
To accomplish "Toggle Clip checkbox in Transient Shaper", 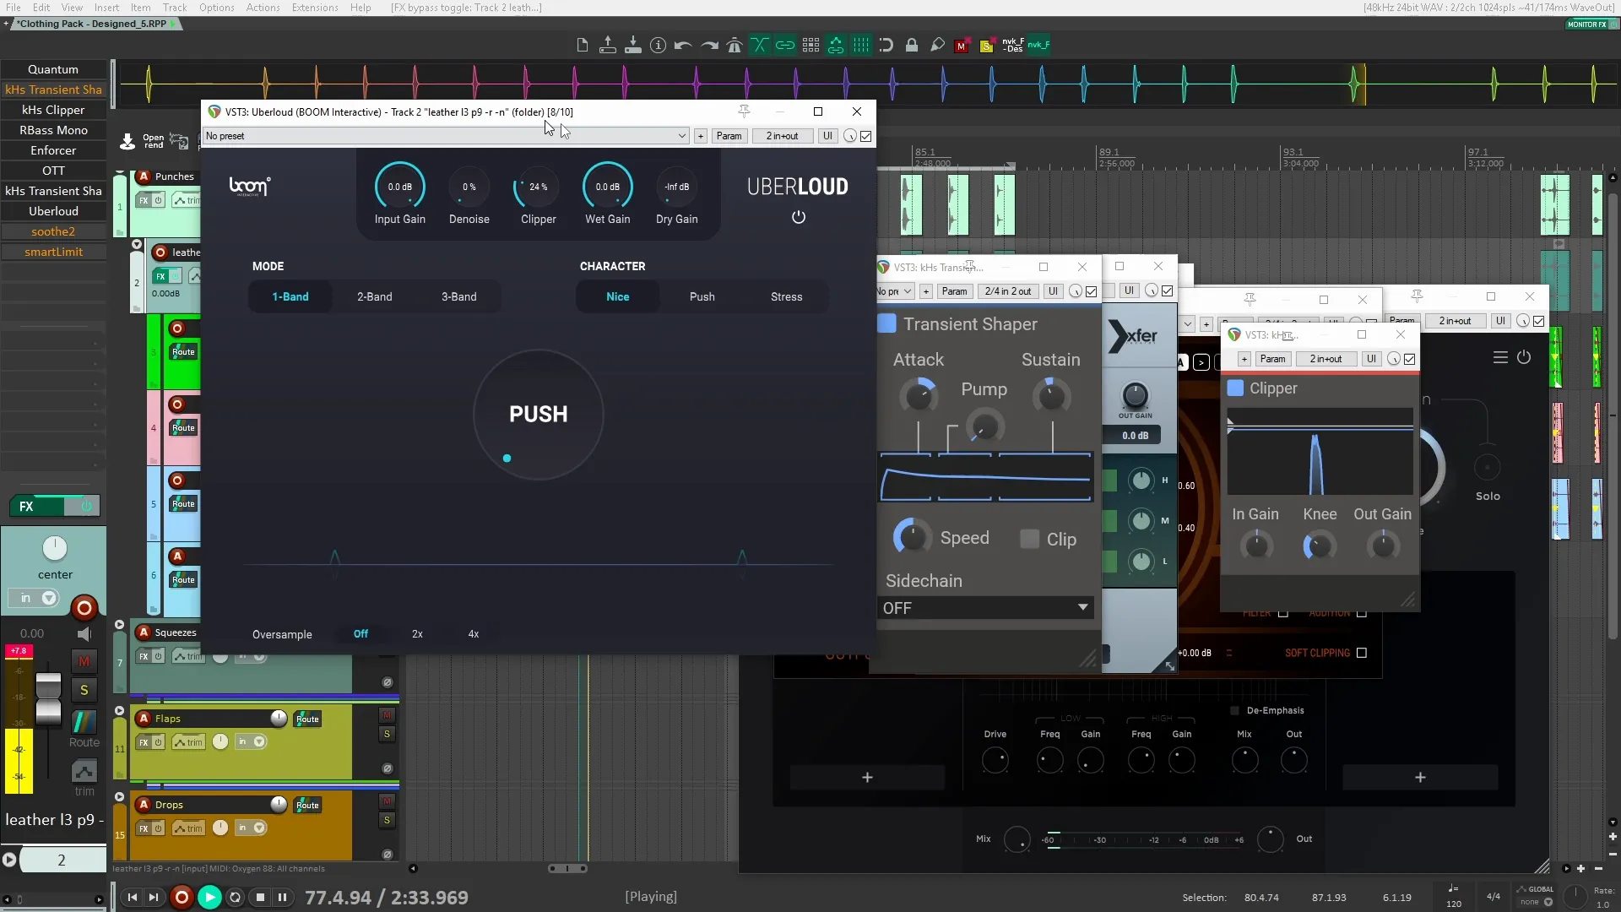I will (1029, 539).
